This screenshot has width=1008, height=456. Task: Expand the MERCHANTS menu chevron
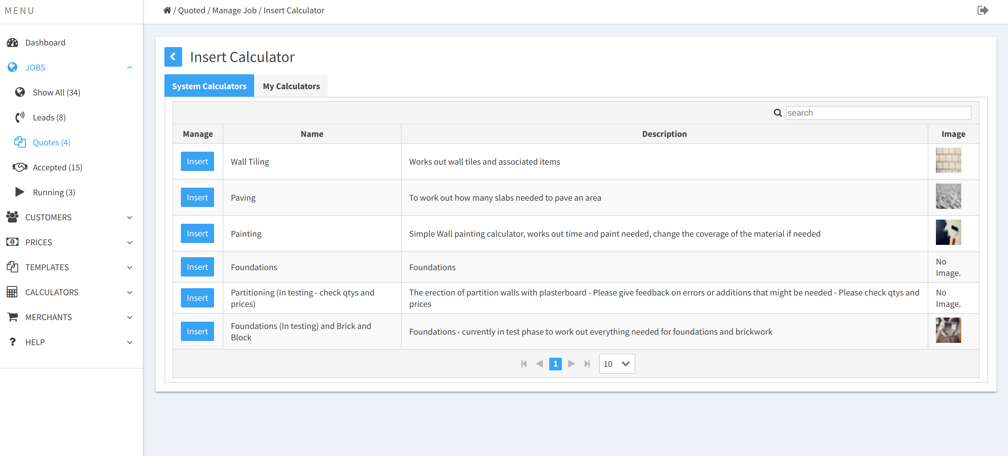click(130, 318)
